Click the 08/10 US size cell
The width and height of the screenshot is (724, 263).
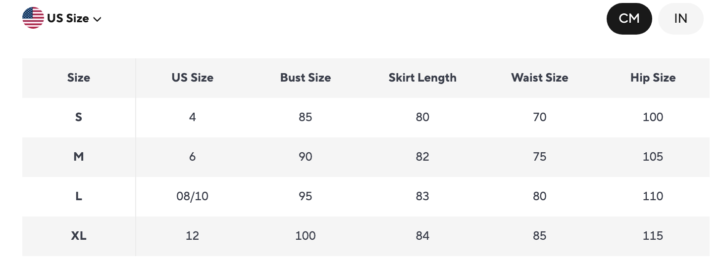pos(193,196)
